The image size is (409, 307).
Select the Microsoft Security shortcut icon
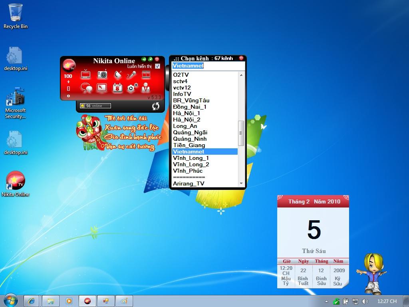click(x=16, y=103)
